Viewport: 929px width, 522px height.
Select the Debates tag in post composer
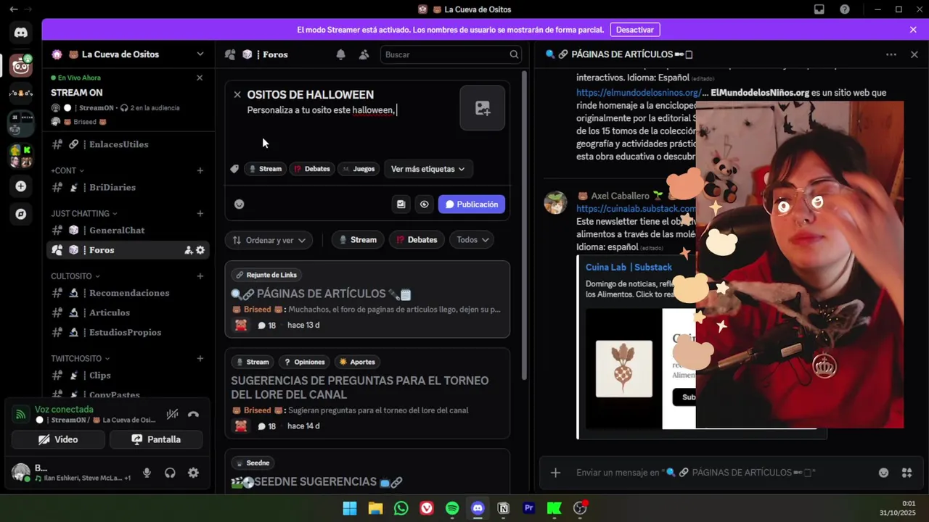312,169
